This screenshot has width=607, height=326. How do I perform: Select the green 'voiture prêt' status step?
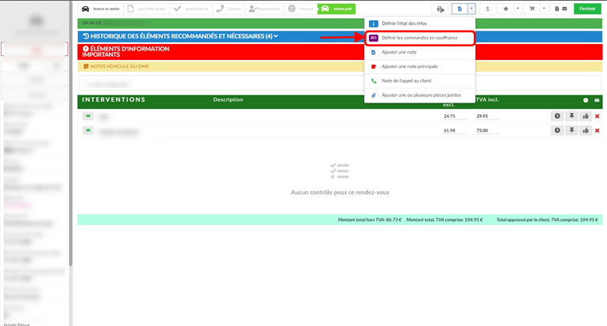337,9
